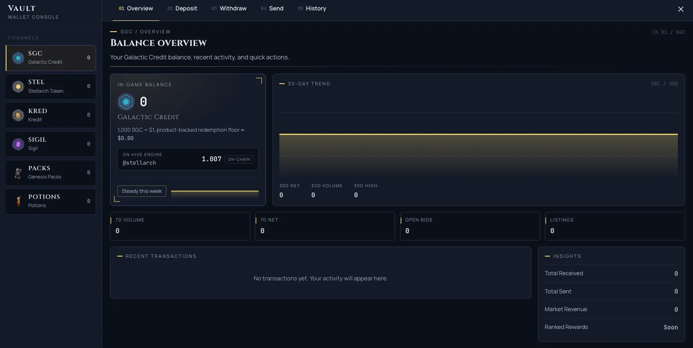
Task: Click the $0.00 redemption floor value
Action: point(126,138)
